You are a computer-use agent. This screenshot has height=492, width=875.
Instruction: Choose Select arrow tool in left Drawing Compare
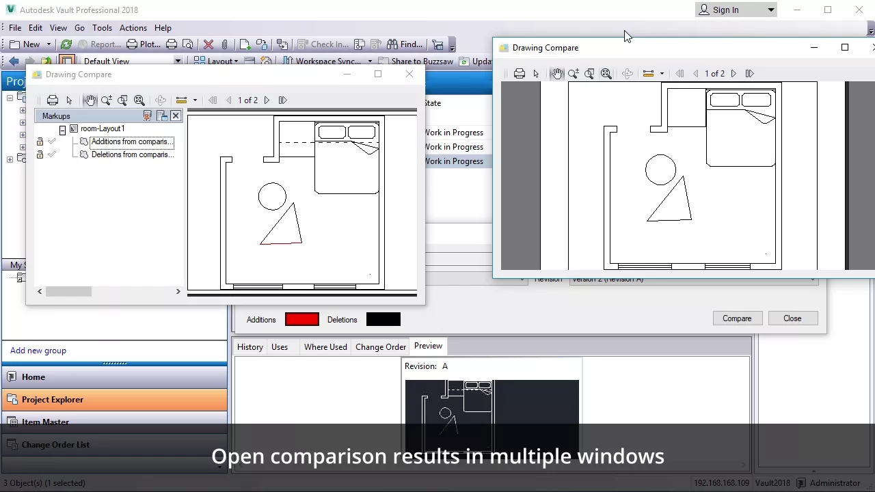(69, 100)
